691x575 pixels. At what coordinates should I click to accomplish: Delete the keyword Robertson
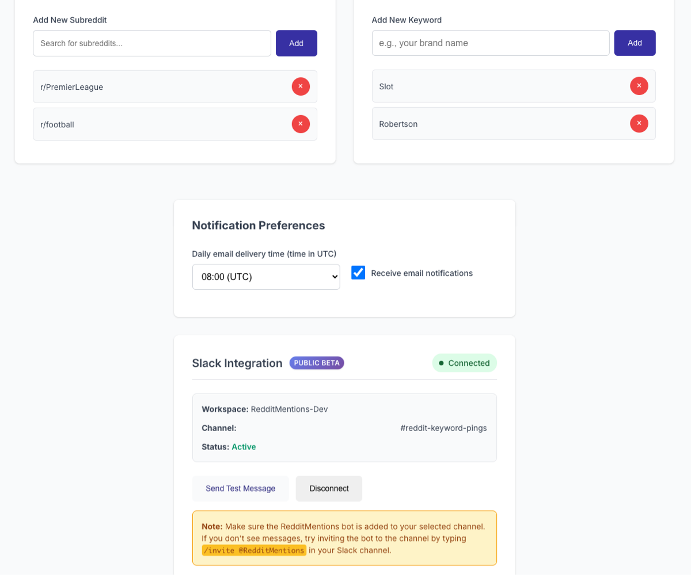[639, 123]
